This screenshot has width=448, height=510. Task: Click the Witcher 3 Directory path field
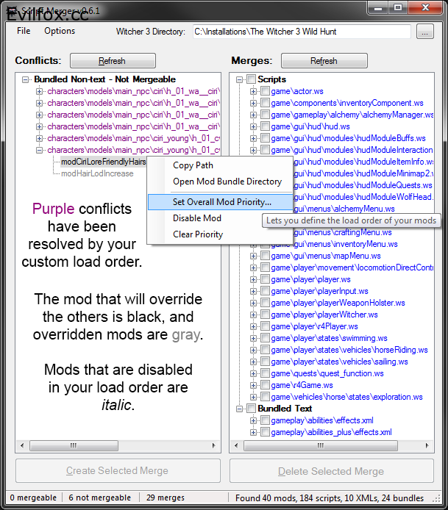pos(302,32)
